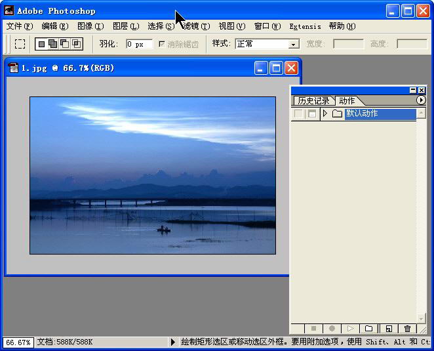Click the rectangular marquee tool preset icon
The width and height of the screenshot is (434, 351).
20,44
